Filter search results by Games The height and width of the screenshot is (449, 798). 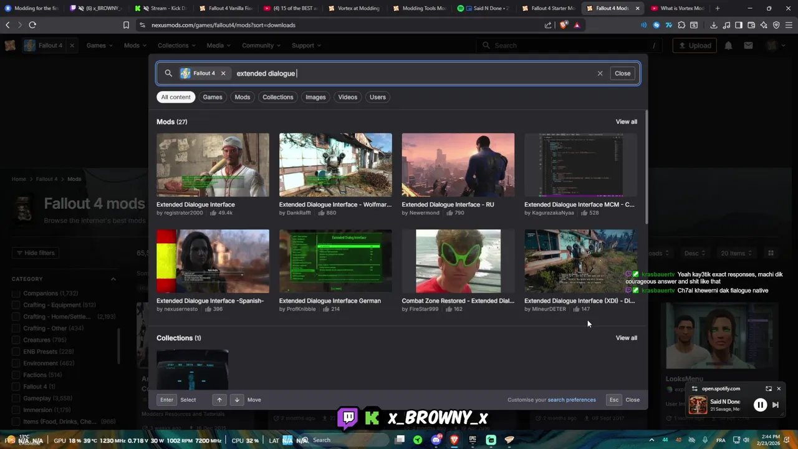click(x=213, y=97)
